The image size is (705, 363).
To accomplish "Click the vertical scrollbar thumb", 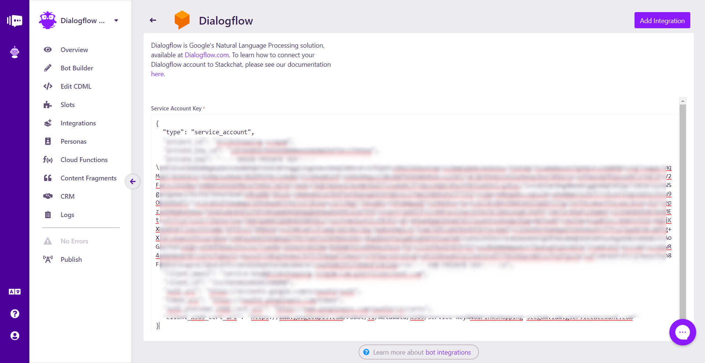I will pos(683,213).
